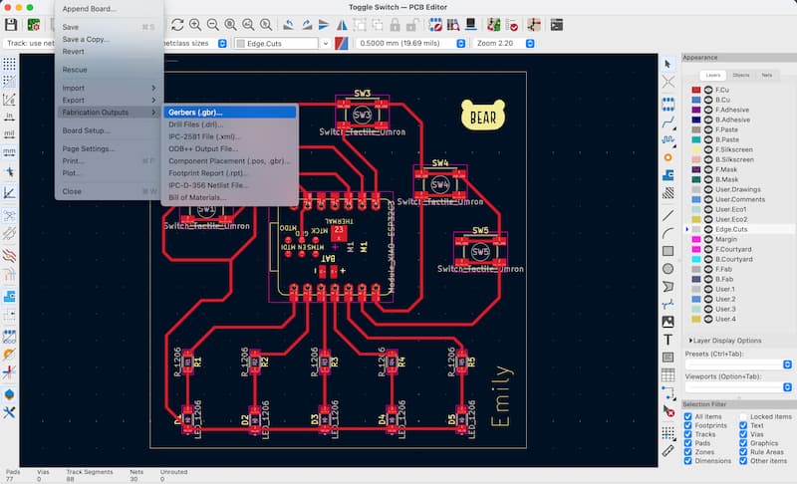The image size is (797, 484).
Task: Switch to the Objects tab
Action: point(740,75)
